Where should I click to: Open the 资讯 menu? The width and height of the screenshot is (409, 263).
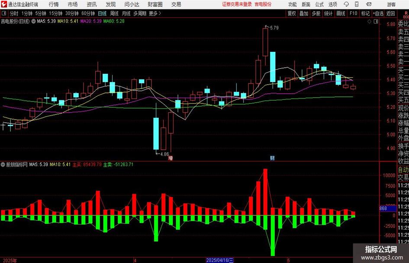(x=92, y=4)
